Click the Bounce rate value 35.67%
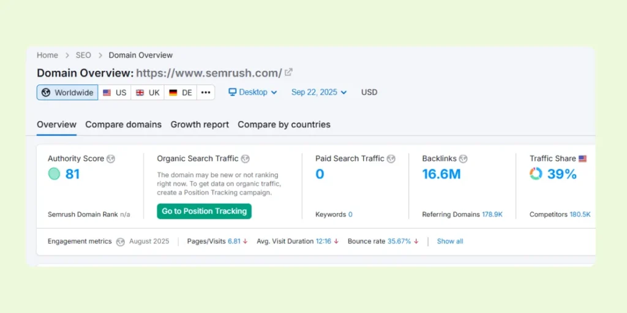The height and width of the screenshot is (313, 627). pyautogui.click(x=399, y=241)
